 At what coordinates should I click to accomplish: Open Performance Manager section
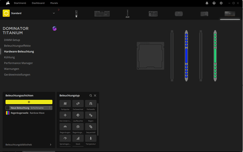[x=19, y=63]
